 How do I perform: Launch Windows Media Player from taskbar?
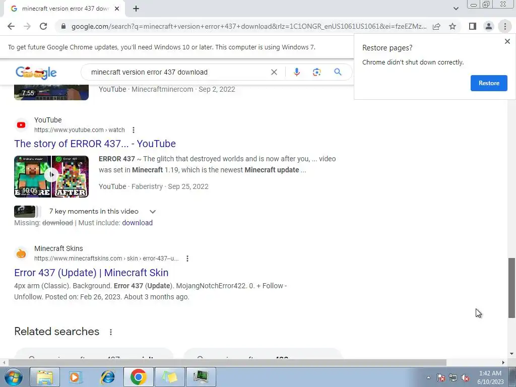76,377
